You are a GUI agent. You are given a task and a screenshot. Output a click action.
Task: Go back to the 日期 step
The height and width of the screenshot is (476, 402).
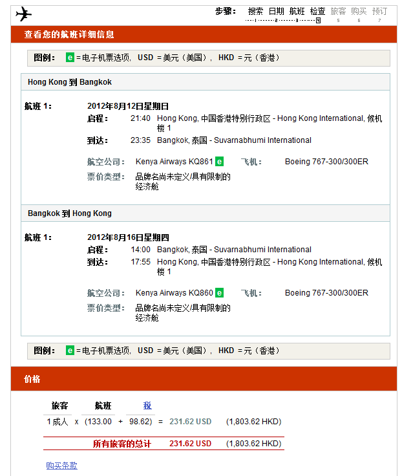pos(276,11)
